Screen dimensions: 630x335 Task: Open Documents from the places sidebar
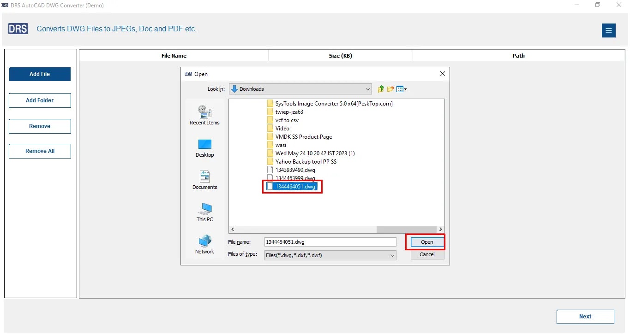(204, 179)
